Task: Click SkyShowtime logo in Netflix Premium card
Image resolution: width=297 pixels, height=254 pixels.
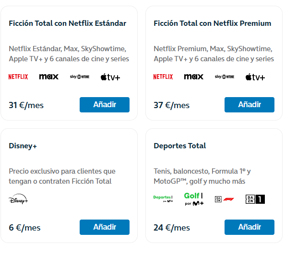Action: click(x=225, y=77)
